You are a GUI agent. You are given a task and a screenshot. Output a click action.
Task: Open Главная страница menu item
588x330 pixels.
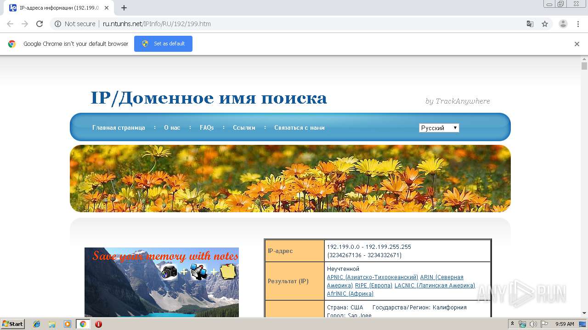pos(119,128)
